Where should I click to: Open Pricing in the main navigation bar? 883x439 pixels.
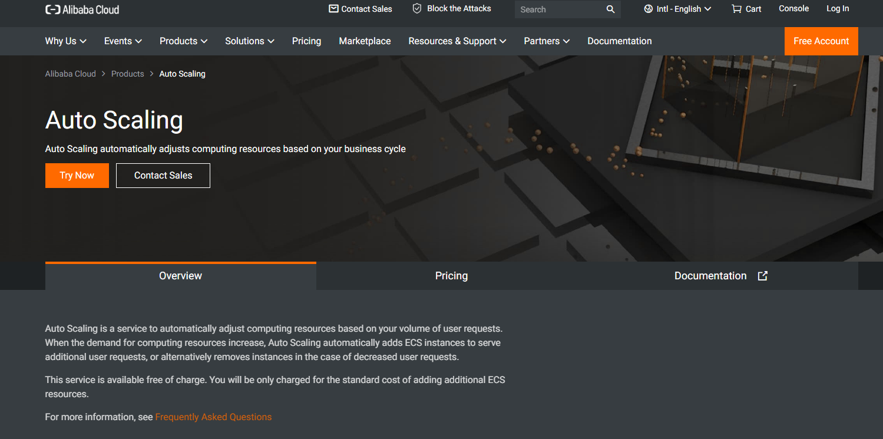tap(307, 41)
